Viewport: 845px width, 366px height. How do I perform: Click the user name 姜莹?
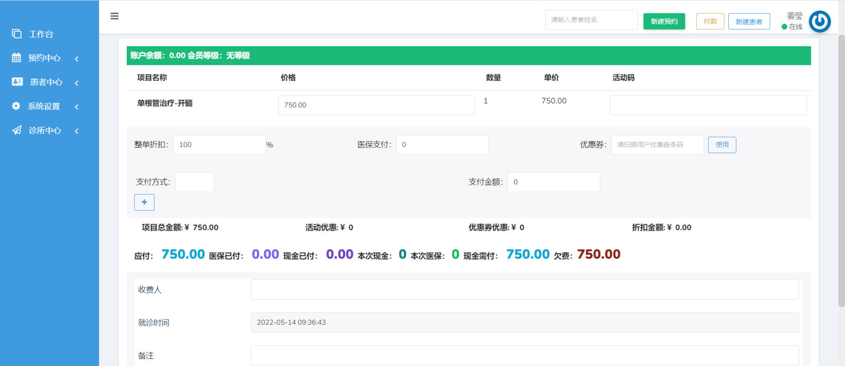795,16
